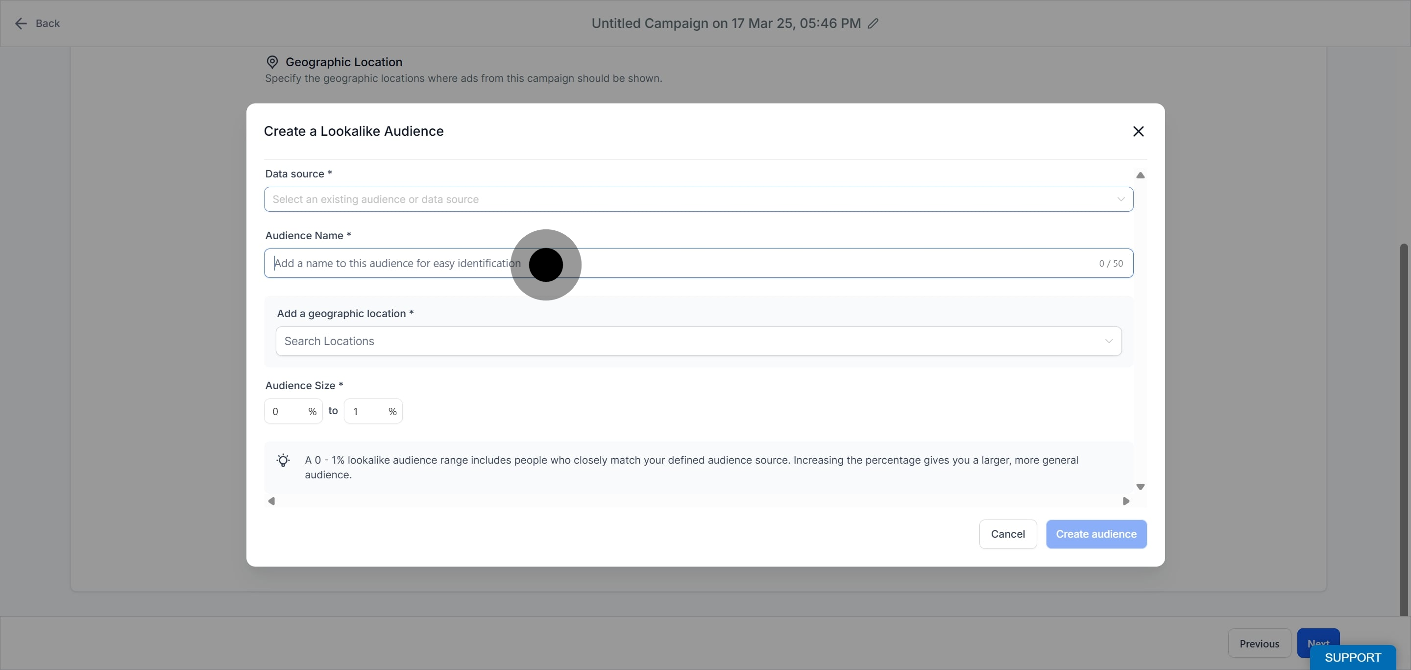The width and height of the screenshot is (1411, 670).
Task: Click the horizontal scroll left arrow
Action: [x=271, y=501]
